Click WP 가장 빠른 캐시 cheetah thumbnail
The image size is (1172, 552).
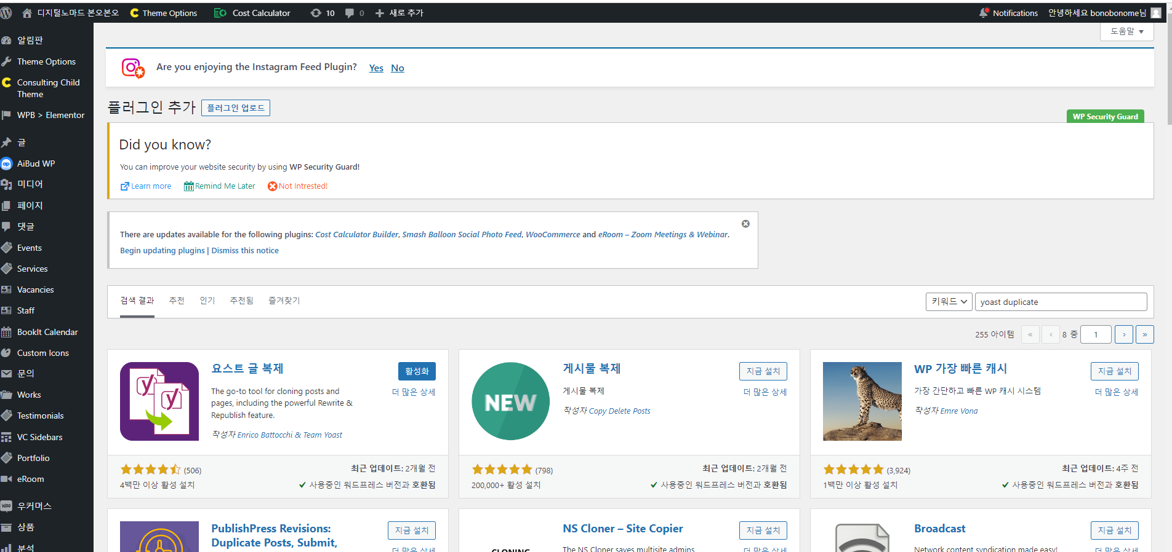[x=862, y=401]
